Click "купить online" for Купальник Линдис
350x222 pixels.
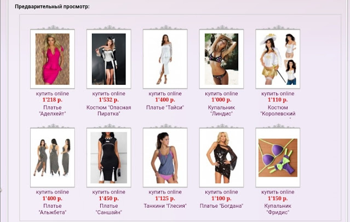click(x=221, y=94)
